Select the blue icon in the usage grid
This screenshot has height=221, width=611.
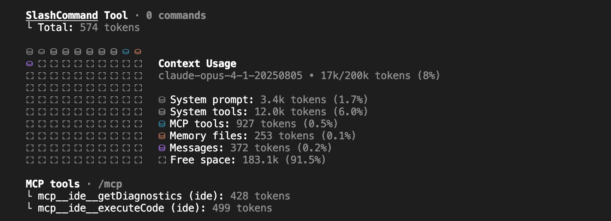[125, 52]
